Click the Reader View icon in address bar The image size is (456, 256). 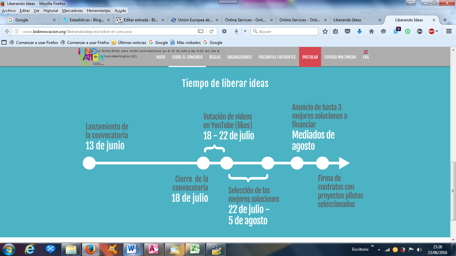pos(201,31)
